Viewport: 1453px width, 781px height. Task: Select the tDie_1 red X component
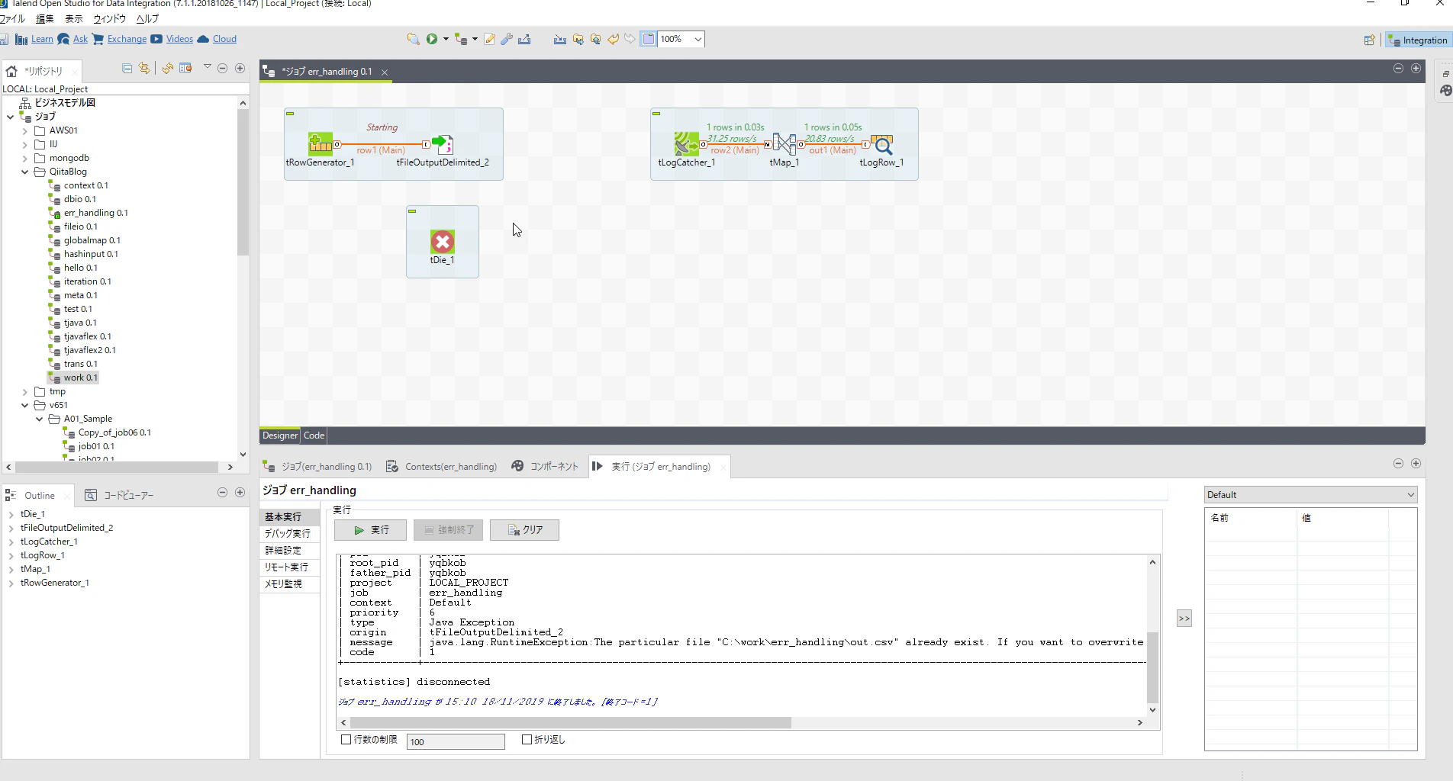point(443,242)
